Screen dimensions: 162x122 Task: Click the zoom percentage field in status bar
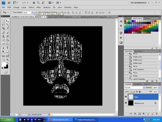[x=14, y=115]
